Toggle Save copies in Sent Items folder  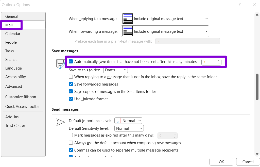click(x=71, y=91)
